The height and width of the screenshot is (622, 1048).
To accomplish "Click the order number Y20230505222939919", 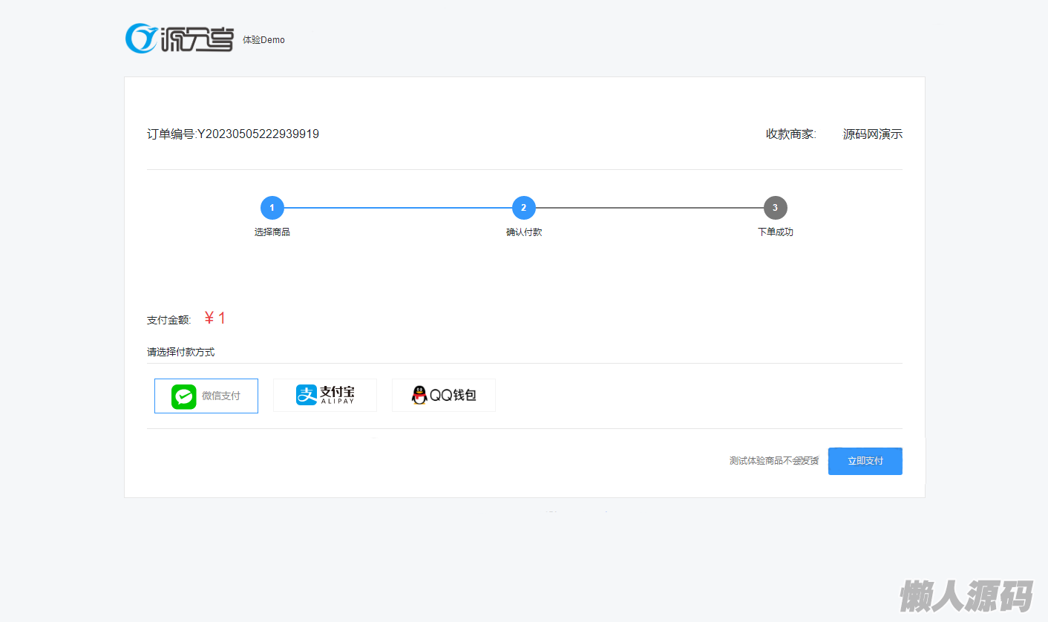I will coord(258,134).
